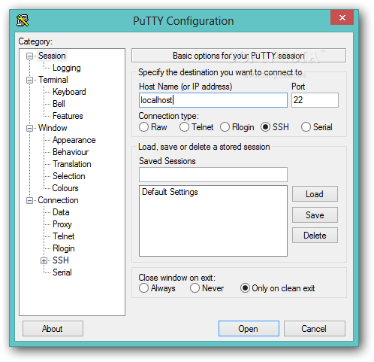Open the Logging category
Image resolution: width=374 pixels, height=362 pixels.
click(x=67, y=68)
